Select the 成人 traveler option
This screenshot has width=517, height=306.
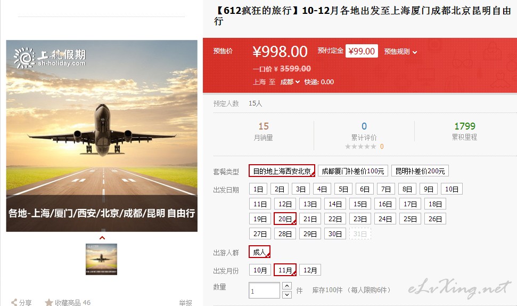[259, 252]
